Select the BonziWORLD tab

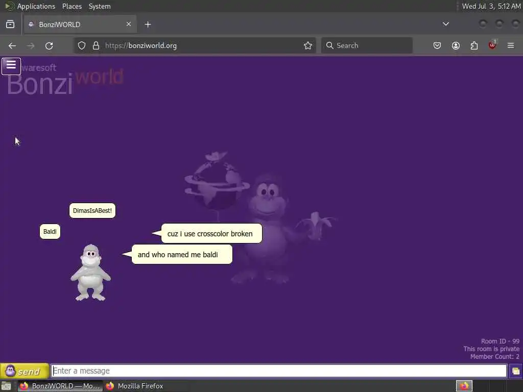[x=79, y=24]
